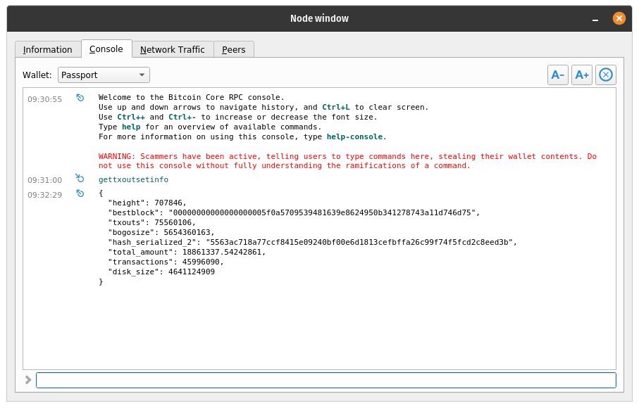639x408 pixels.
Task: Click the gettxoutsetinfo command text
Action: 133,179
